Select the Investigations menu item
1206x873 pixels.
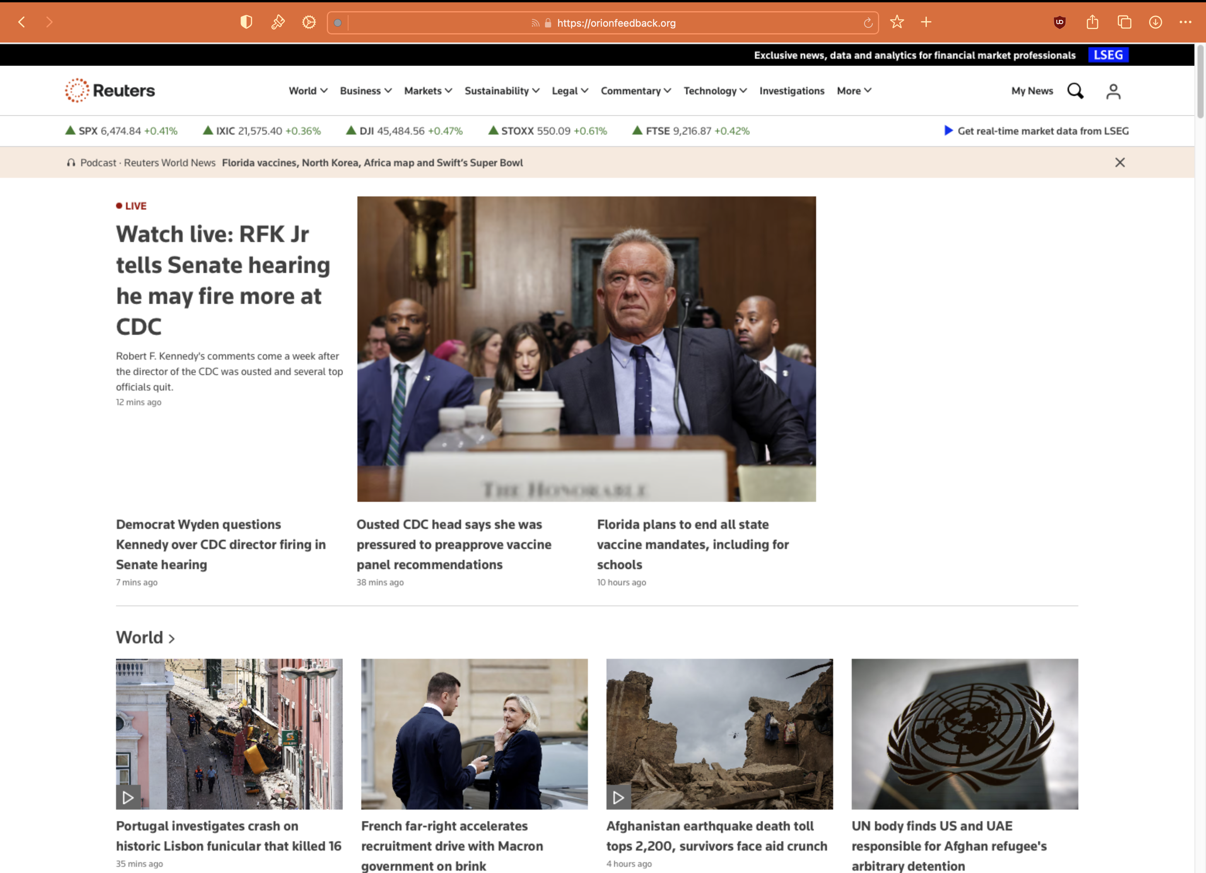(792, 91)
